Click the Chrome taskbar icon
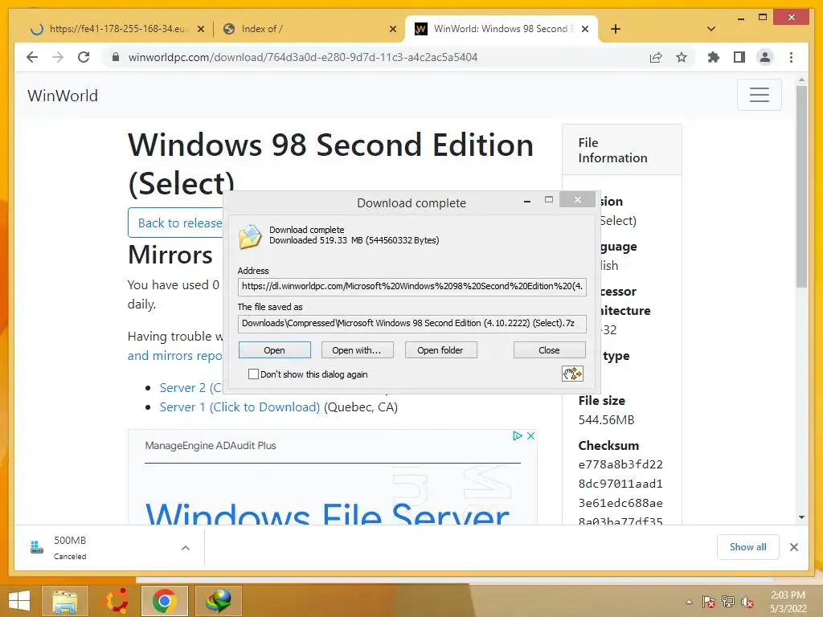 (164, 601)
